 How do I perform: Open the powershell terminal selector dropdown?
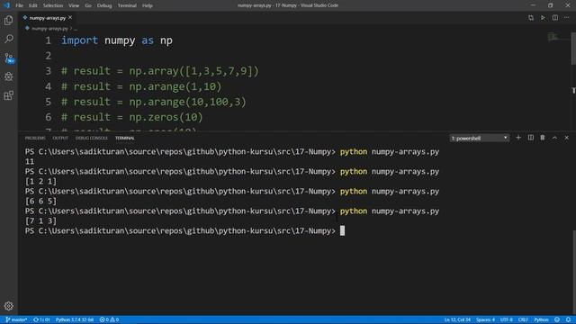pos(480,138)
